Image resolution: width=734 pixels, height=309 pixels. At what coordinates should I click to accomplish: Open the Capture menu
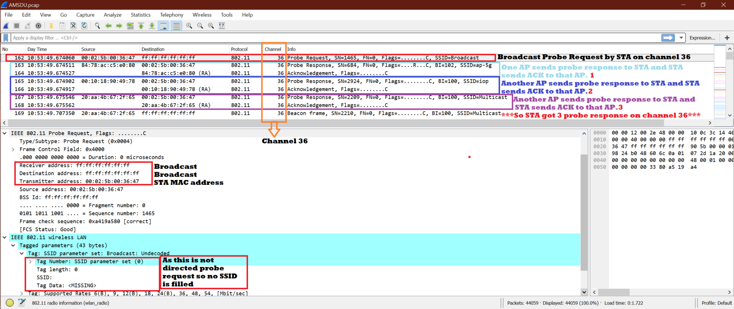tap(85, 15)
